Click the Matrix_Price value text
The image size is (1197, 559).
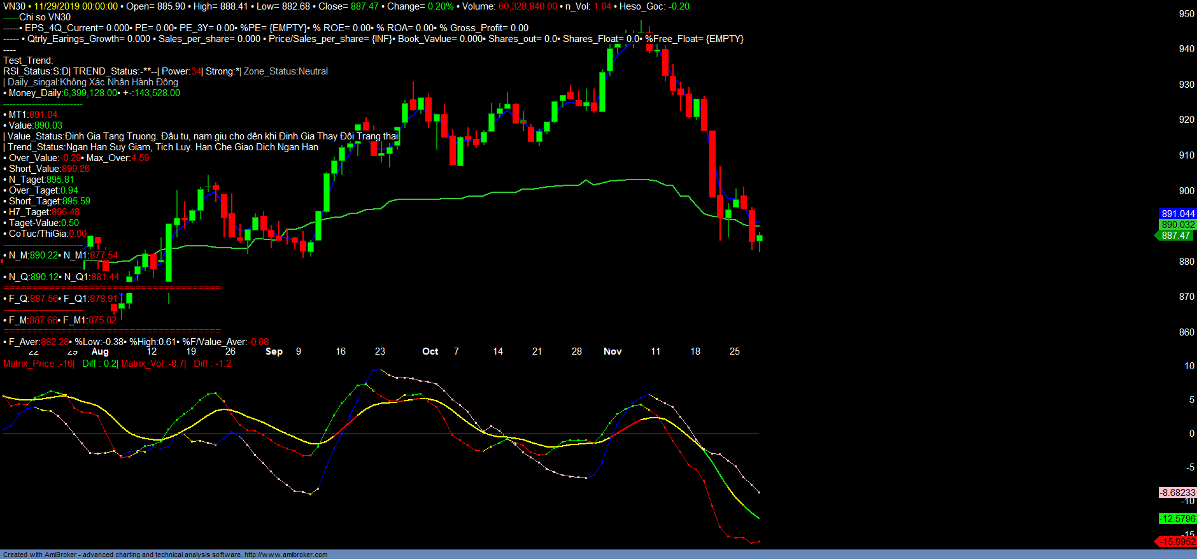38,364
